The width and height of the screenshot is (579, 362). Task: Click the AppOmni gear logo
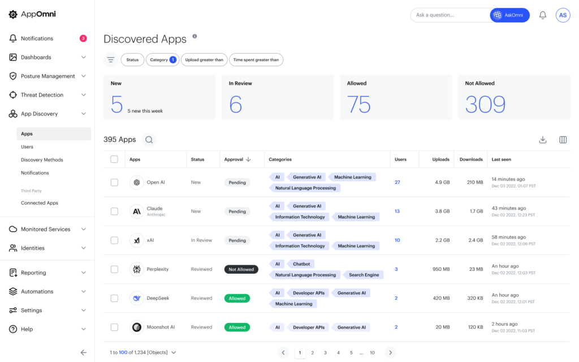(13, 14)
